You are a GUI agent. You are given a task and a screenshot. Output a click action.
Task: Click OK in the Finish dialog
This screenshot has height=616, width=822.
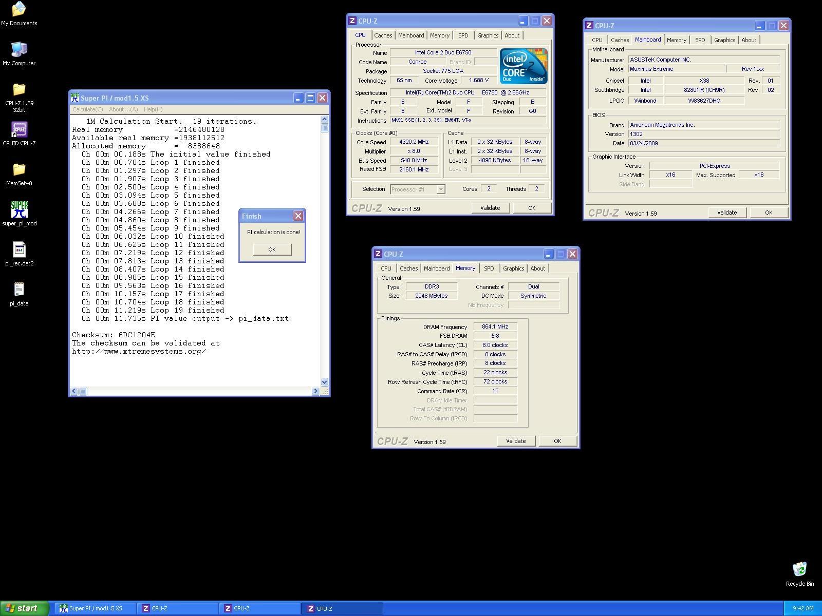pos(272,249)
